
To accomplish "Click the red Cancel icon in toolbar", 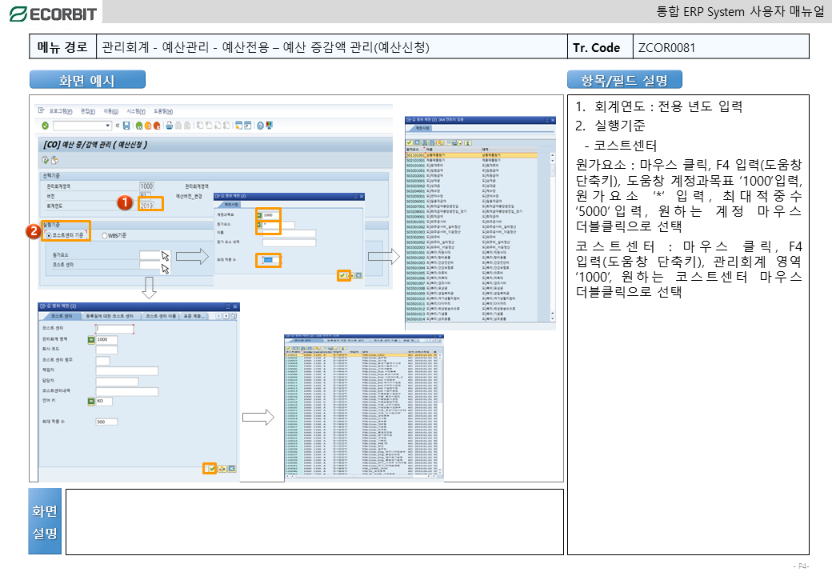I will click(158, 126).
